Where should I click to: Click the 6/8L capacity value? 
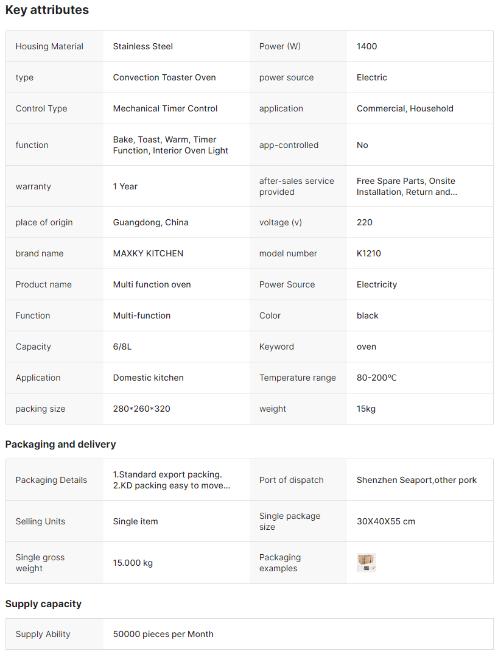coord(122,347)
